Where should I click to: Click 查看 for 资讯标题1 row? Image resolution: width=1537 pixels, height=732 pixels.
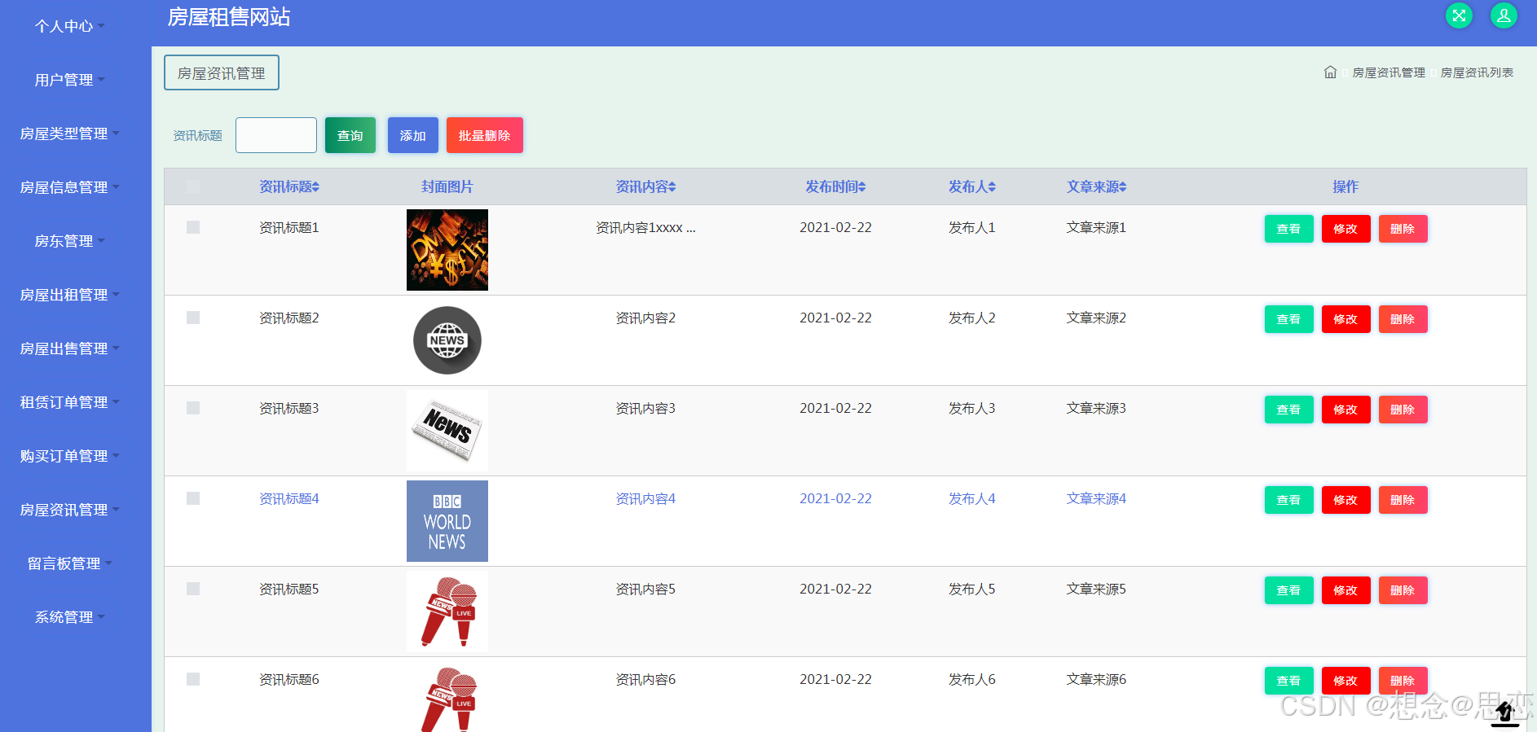pyautogui.click(x=1288, y=229)
